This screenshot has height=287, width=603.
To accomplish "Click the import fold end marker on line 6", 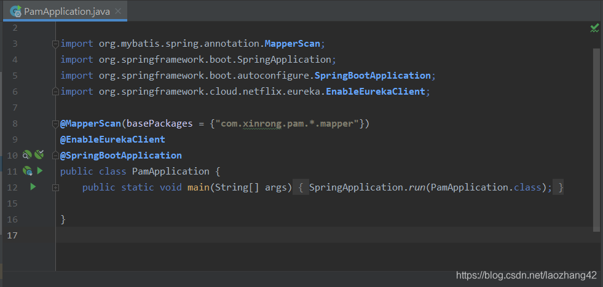I will 55,92.
